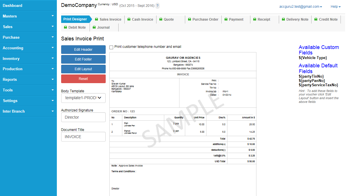The height and width of the screenshot is (196, 348).
Task: Click the printer icon beside Delivery Note
Action: [283, 19]
